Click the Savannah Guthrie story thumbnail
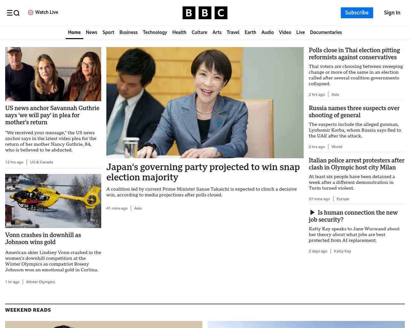 click(53, 74)
